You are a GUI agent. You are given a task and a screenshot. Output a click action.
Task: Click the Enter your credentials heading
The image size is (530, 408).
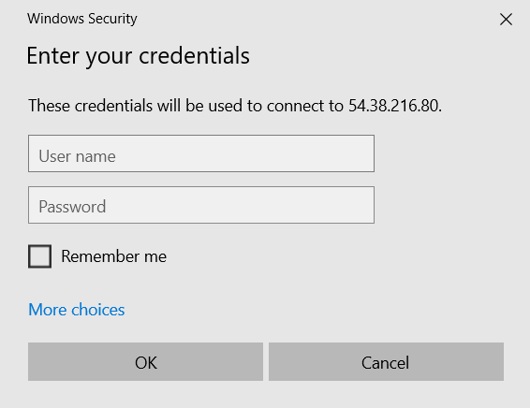pos(139,56)
